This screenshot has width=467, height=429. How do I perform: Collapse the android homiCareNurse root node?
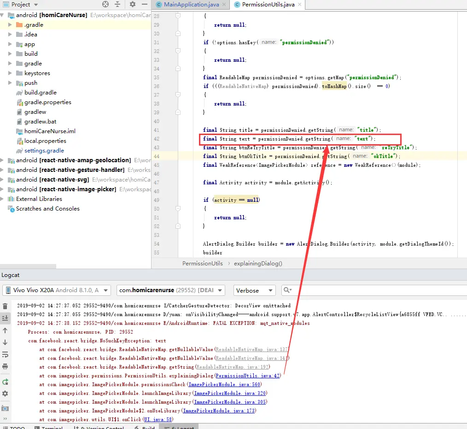pos(2,15)
